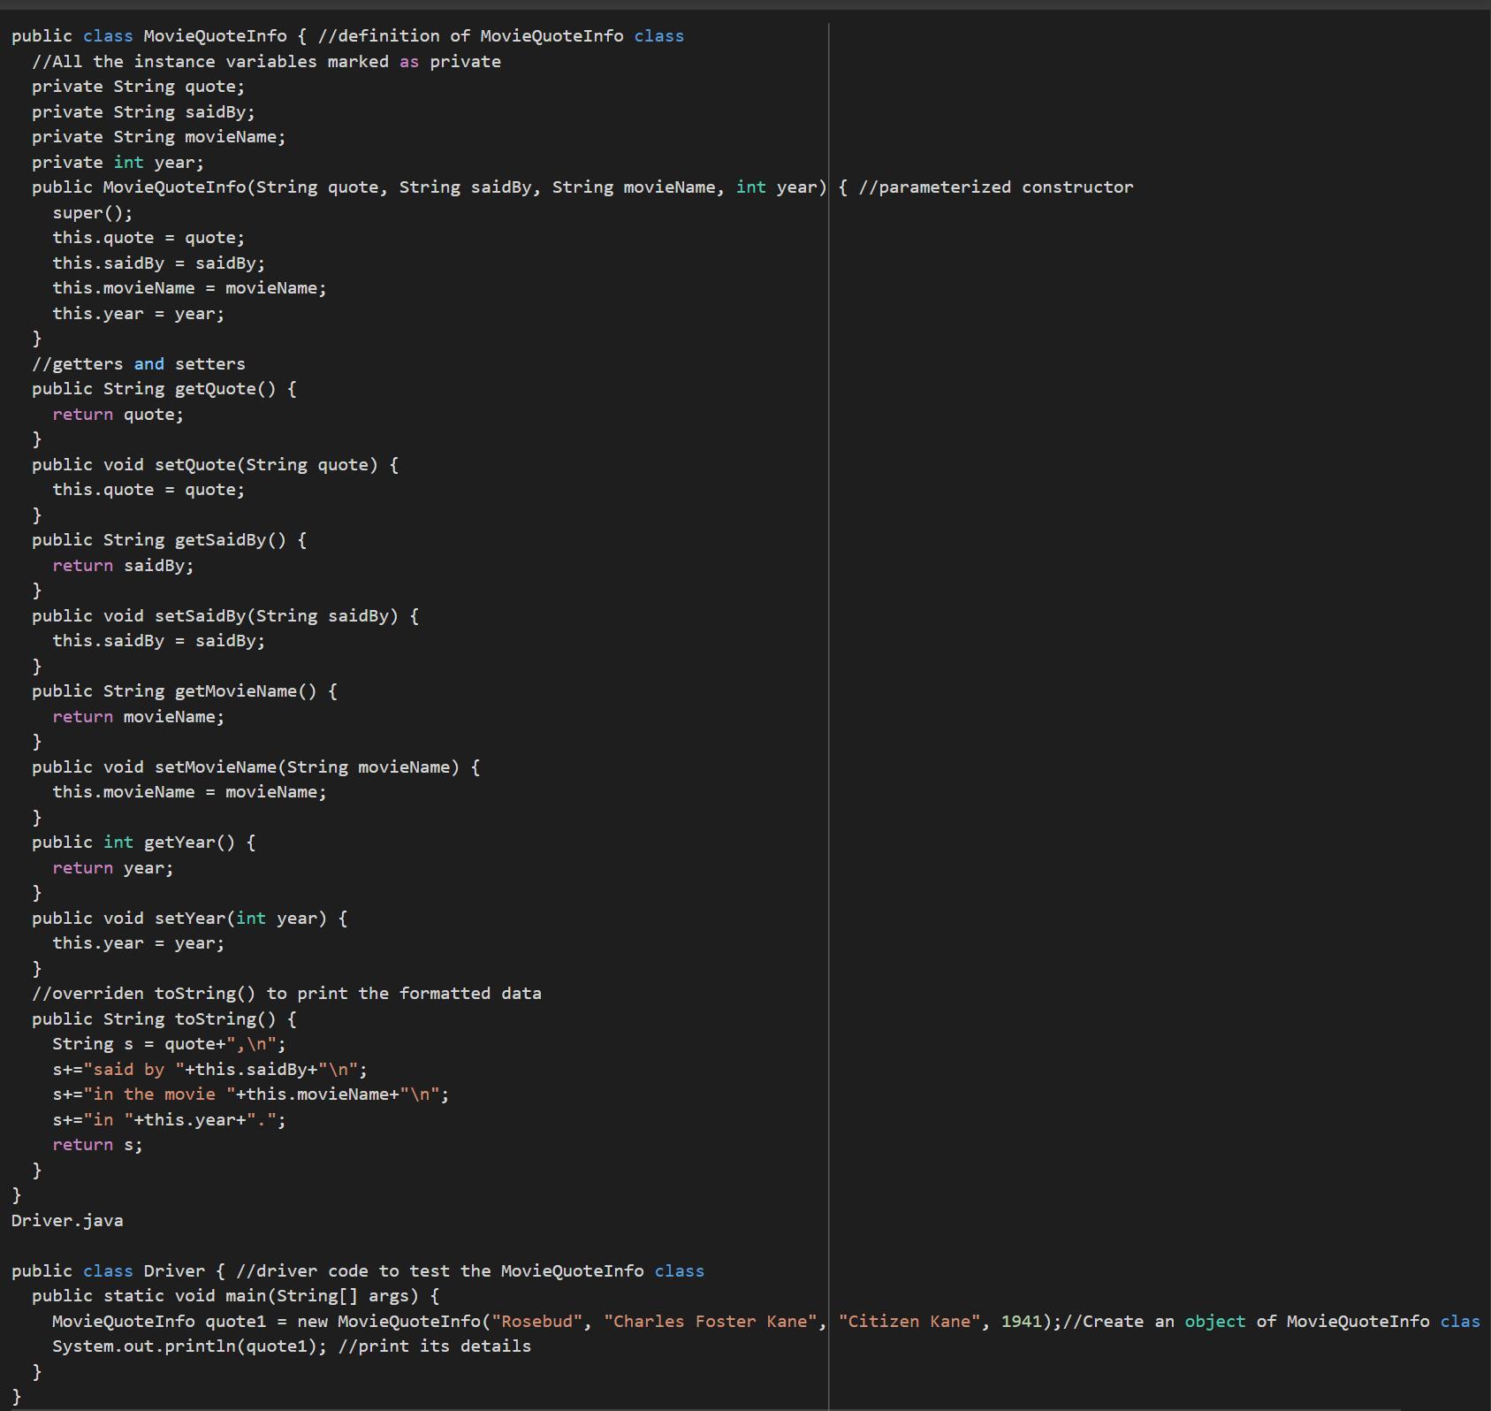Screen dimensions: 1491x1411
Task: Click the "//parameterized constructor" comment
Action: tap(995, 187)
